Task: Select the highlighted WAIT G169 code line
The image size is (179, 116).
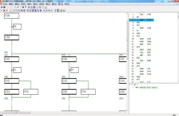Action: point(141,20)
